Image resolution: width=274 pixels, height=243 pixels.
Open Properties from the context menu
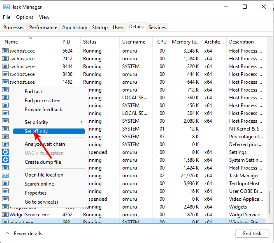point(35,193)
